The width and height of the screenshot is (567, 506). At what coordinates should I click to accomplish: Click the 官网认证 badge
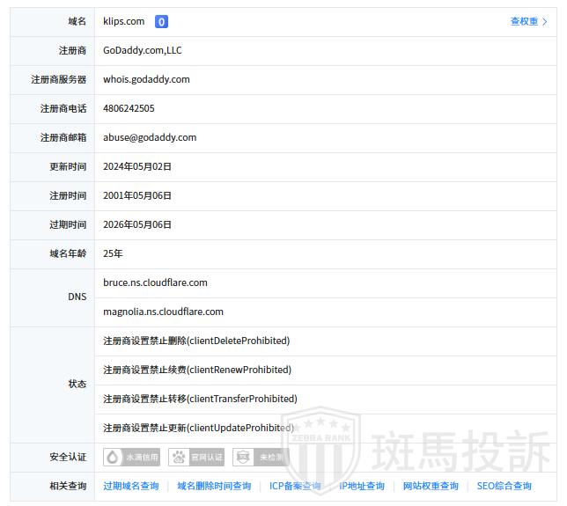click(x=197, y=458)
